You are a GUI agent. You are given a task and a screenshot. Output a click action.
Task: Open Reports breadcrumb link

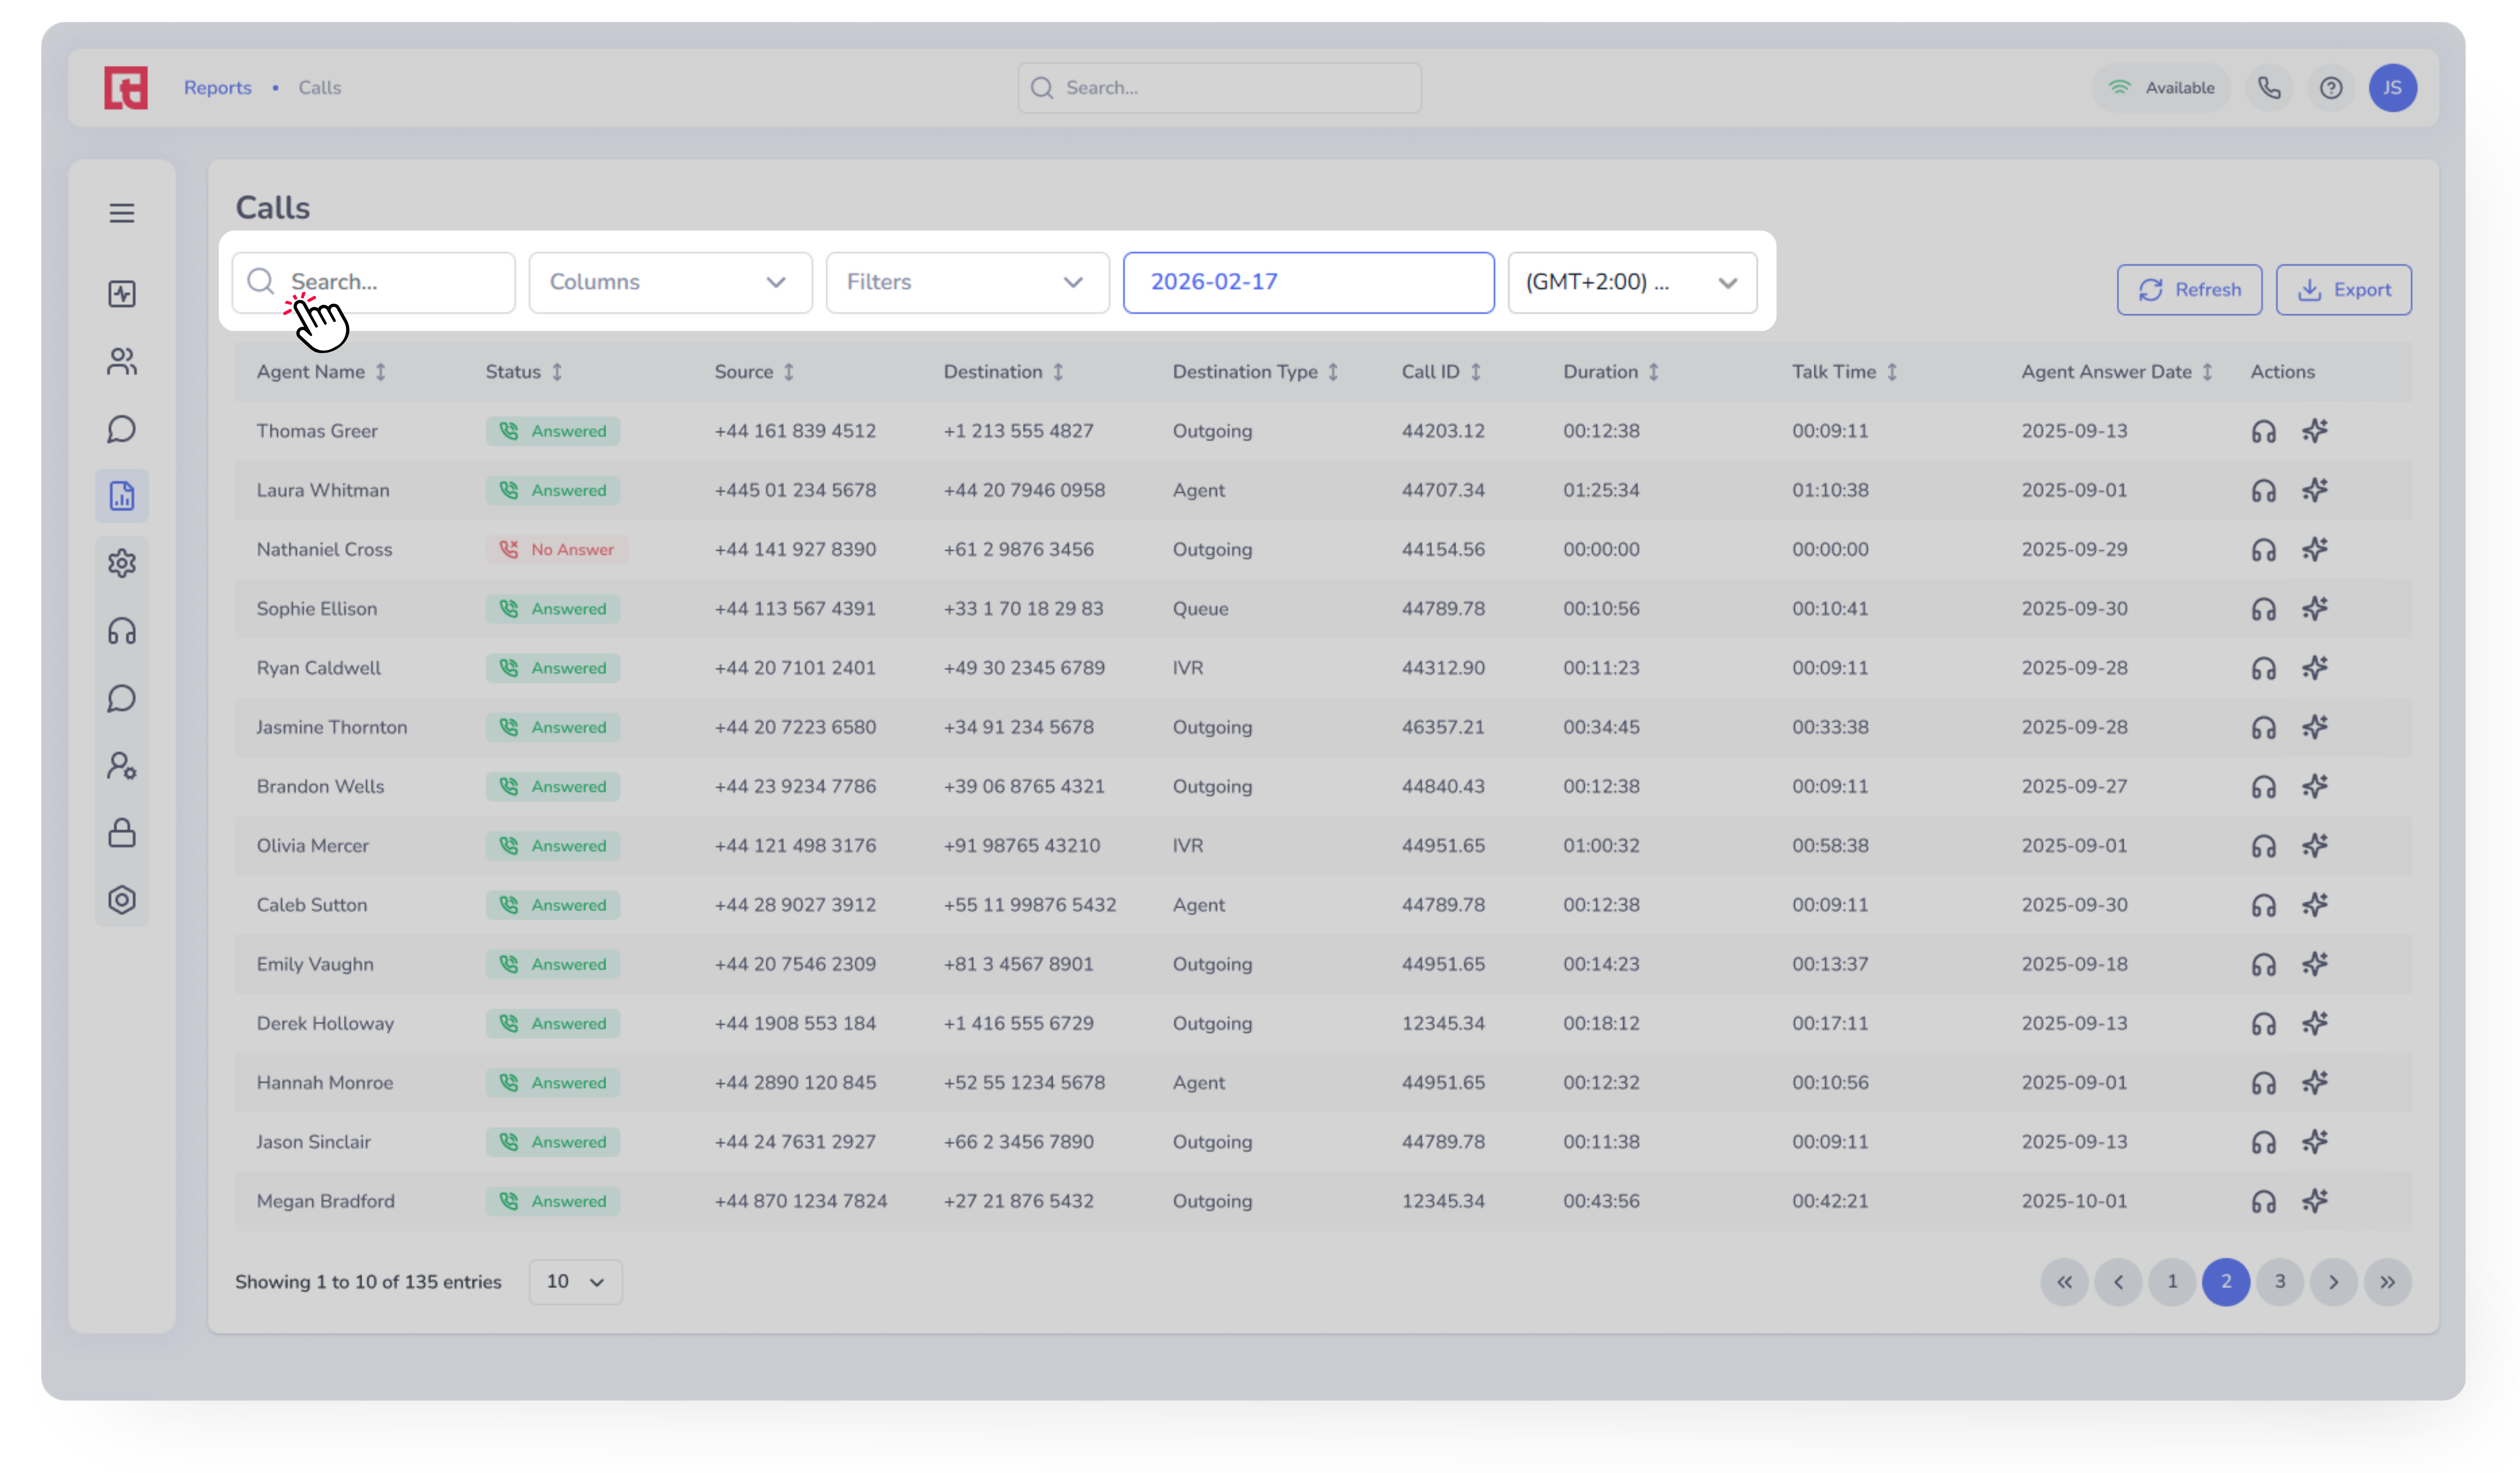(x=217, y=88)
